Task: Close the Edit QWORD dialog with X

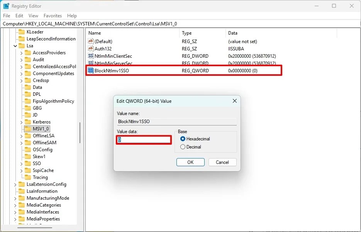Action: coord(235,101)
